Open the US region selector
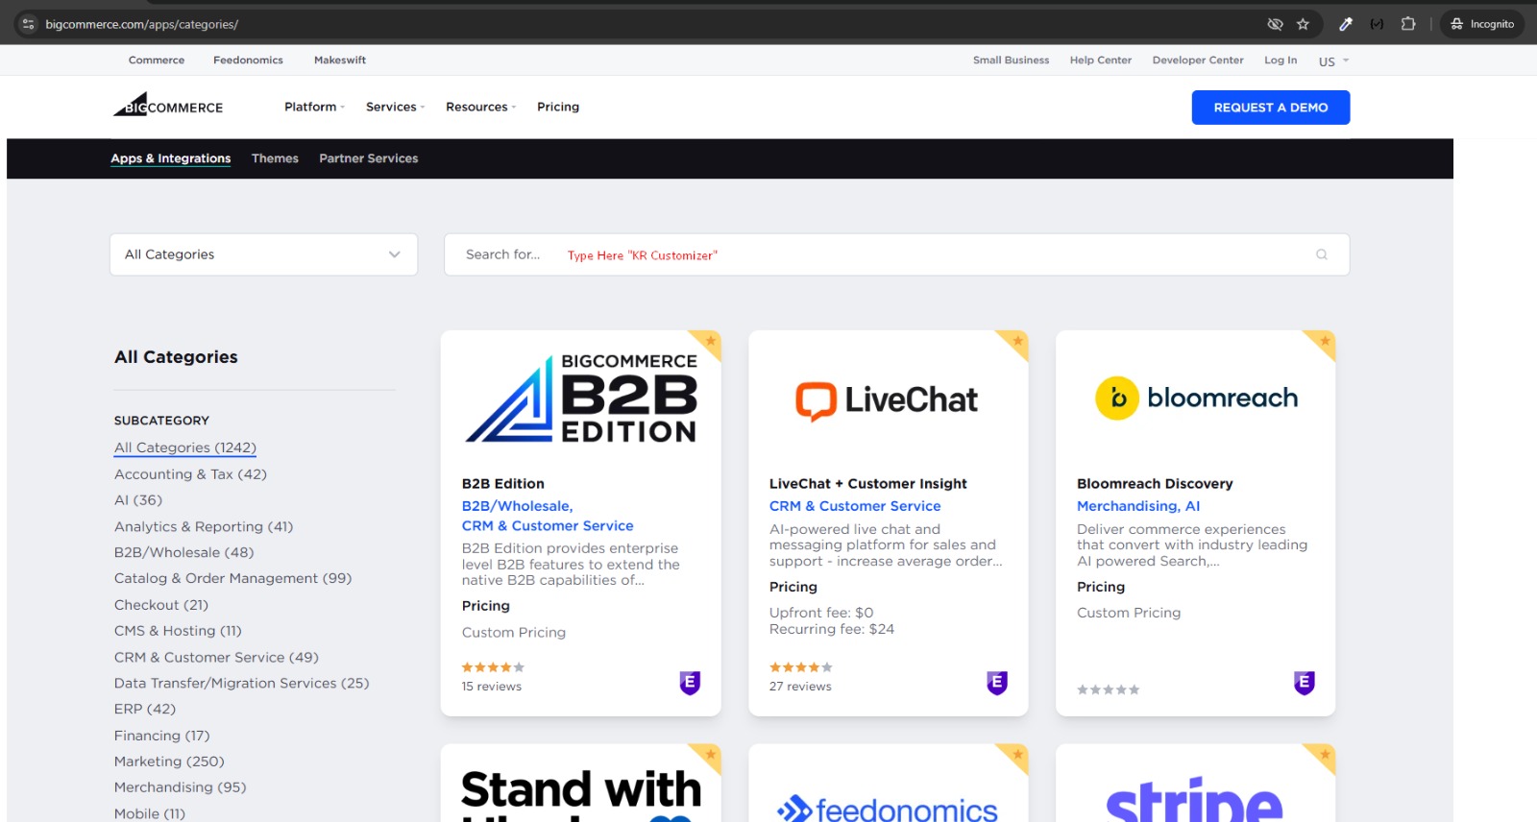Viewport: 1537px width, 822px height. pyautogui.click(x=1333, y=60)
